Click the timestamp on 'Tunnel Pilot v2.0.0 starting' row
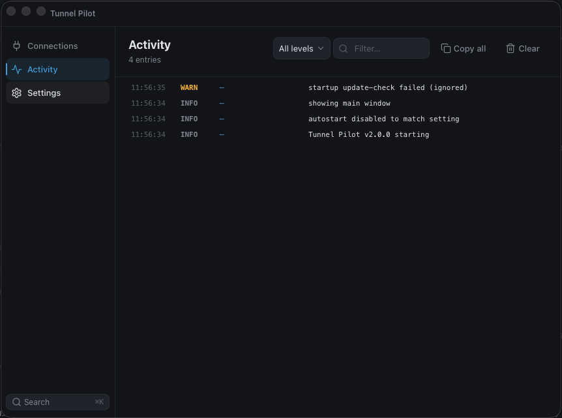 click(148, 134)
